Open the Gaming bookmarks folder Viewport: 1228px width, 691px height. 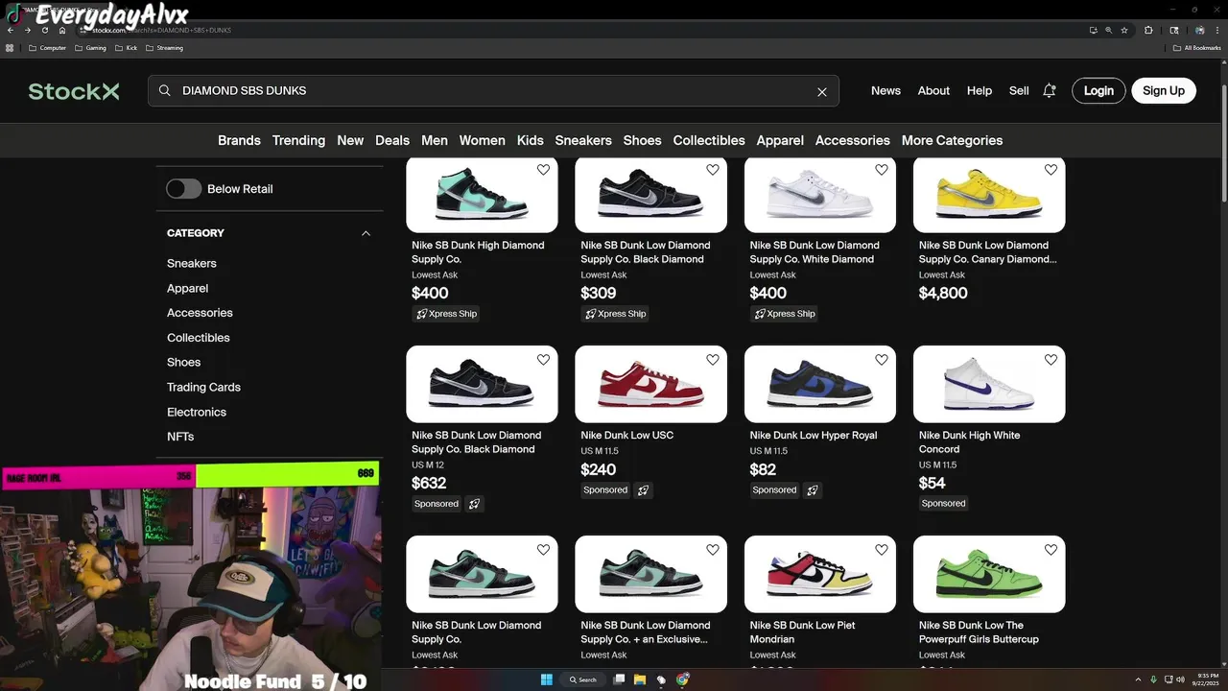(90, 48)
